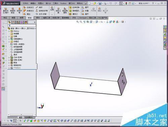Open the Toolbox menu

(x=64, y=3)
